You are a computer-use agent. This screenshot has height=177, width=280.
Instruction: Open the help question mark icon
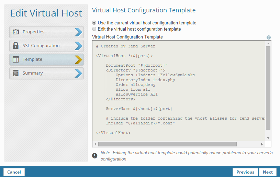click(269, 37)
